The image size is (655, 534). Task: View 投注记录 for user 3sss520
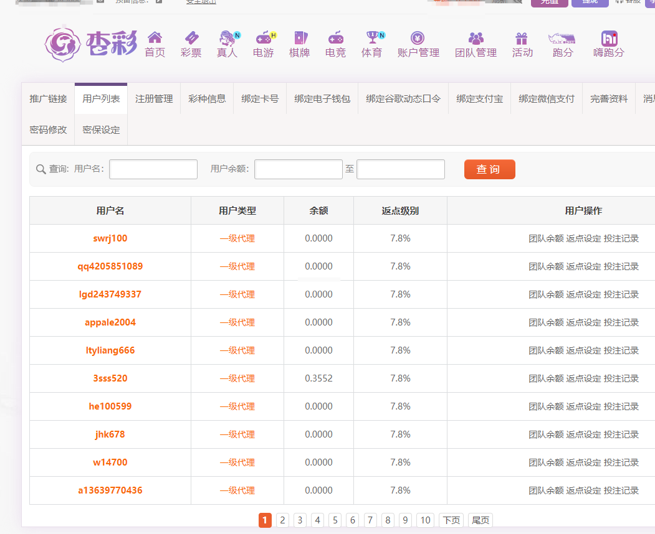pos(621,378)
